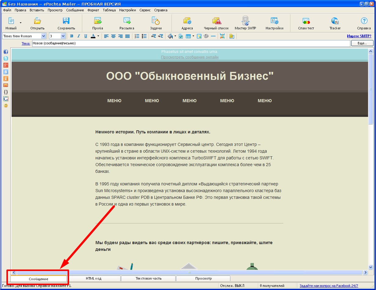
Task: Open Настройки settings toolbar button
Action: [274, 23]
